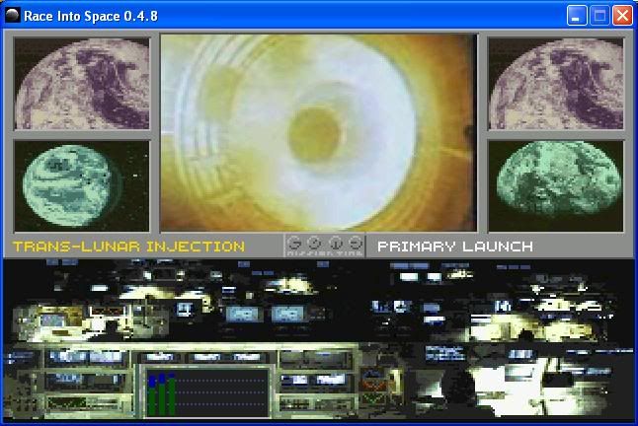Click the PRIMARY LAUNCH label
The image size is (638, 426).
(x=455, y=247)
